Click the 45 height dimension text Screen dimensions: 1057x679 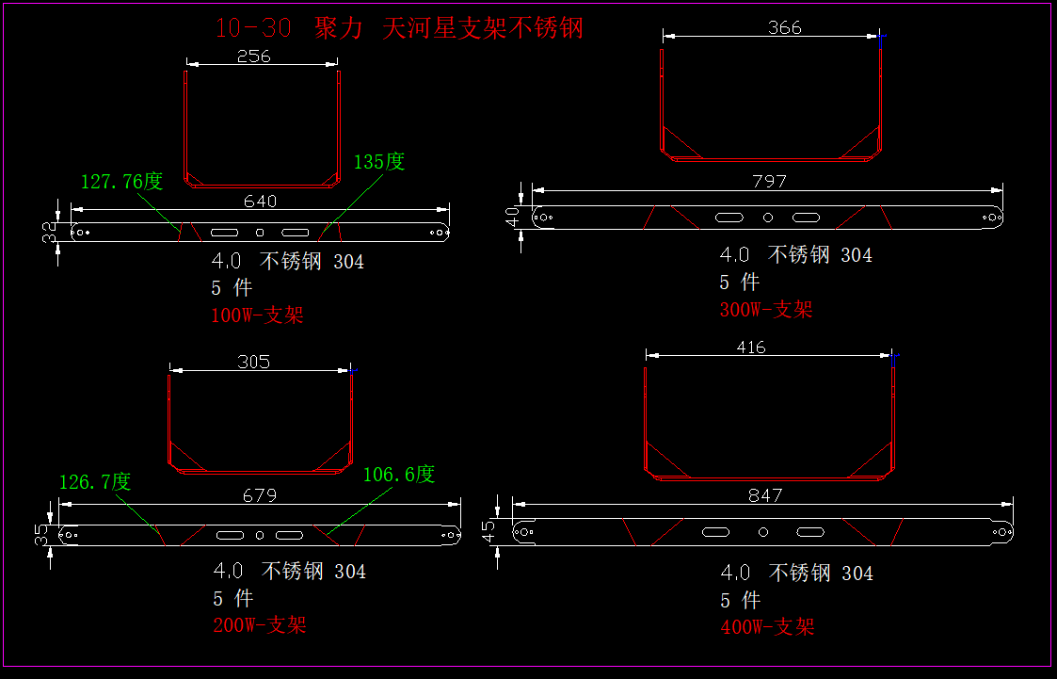[x=488, y=531]
